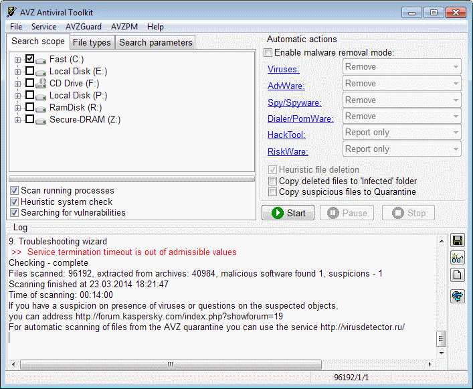Click the globe with arrows icon

tap(458, 296)
